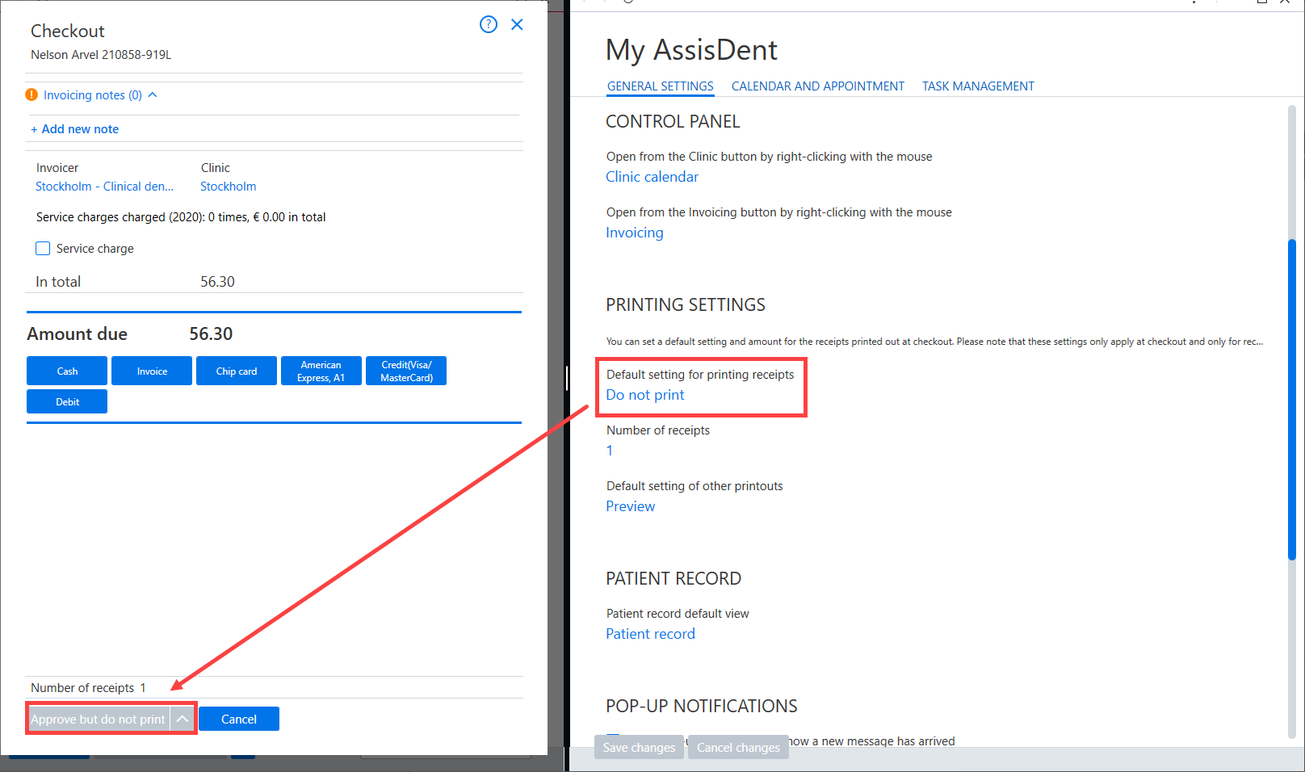This screenshot has height=772, width=1305.
Task: Choose the Invoice payment button
Action: (152, 371)
